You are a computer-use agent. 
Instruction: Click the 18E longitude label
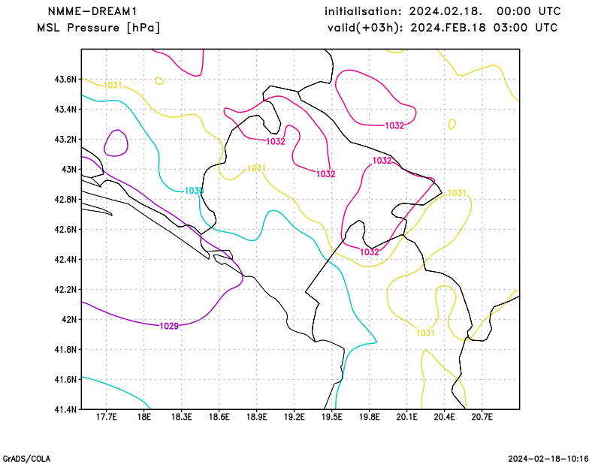click(x=143, y=417)
